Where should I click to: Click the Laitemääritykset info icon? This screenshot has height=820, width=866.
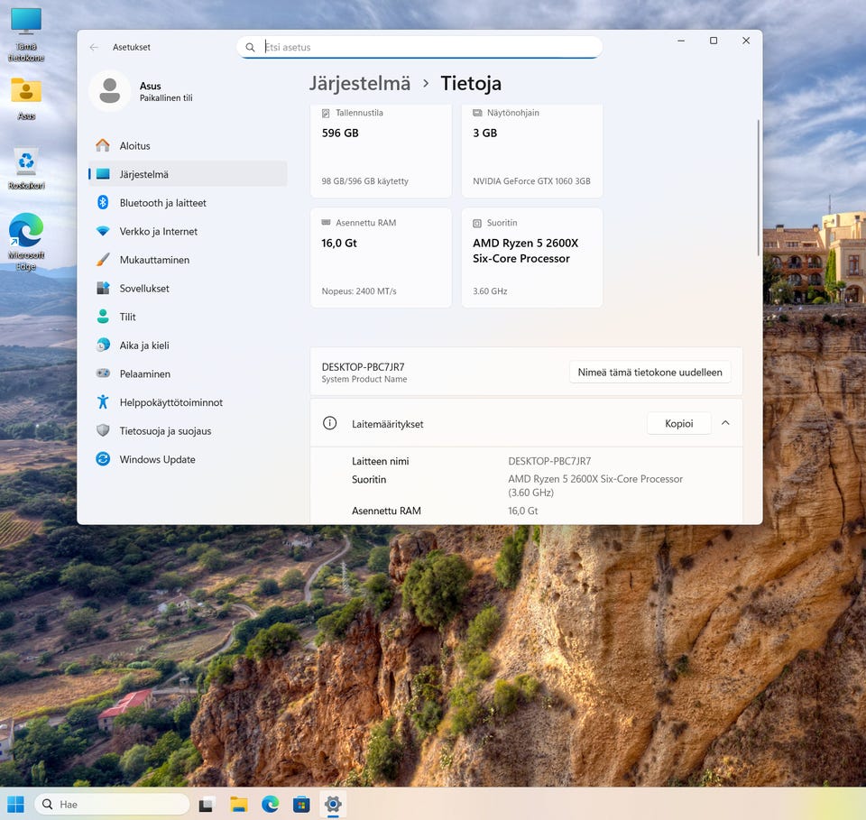pyautogui.click(x=330, y=423)
